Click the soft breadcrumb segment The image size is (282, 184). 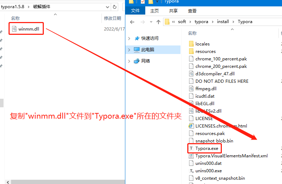(182, 22)
